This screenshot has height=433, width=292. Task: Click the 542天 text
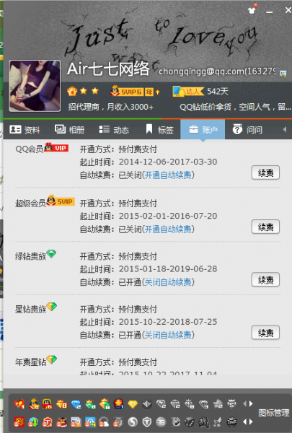click(x=218, y=92)
